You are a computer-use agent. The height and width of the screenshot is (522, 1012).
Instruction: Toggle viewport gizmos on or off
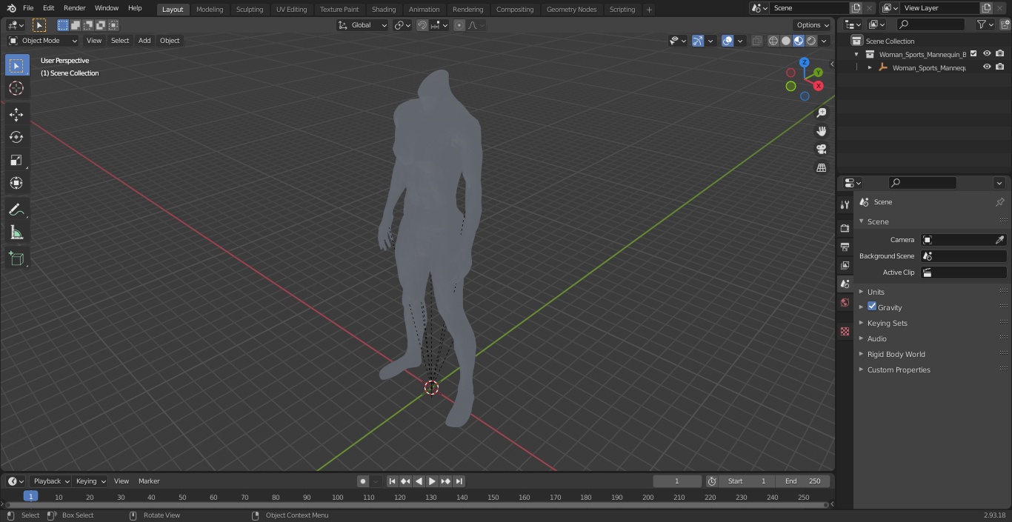(698, 41)
